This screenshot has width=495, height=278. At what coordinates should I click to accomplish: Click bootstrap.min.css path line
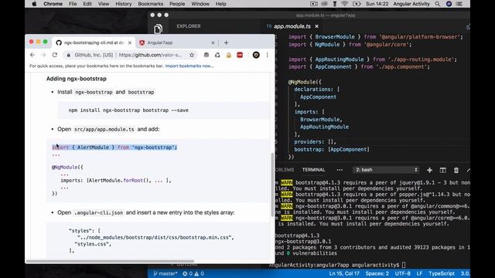(x=155, y=237)
